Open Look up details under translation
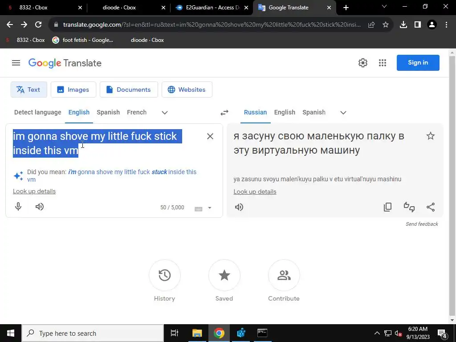 (x=255, y=191)
